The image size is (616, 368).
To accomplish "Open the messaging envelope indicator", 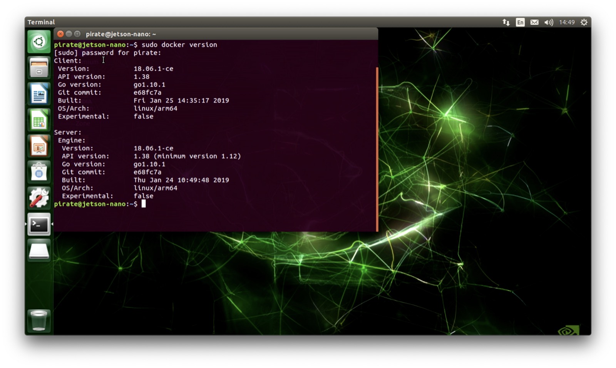I will pyautogui.click(x=534, y=22).
